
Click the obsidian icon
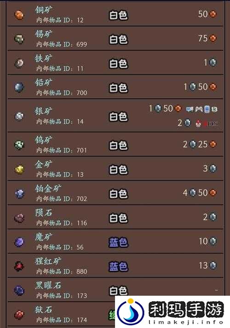point(19,290)
